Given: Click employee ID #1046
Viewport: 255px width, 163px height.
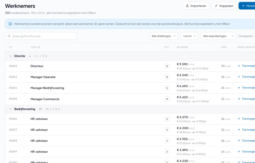Looking at the screenshot, I should [13, 119].
